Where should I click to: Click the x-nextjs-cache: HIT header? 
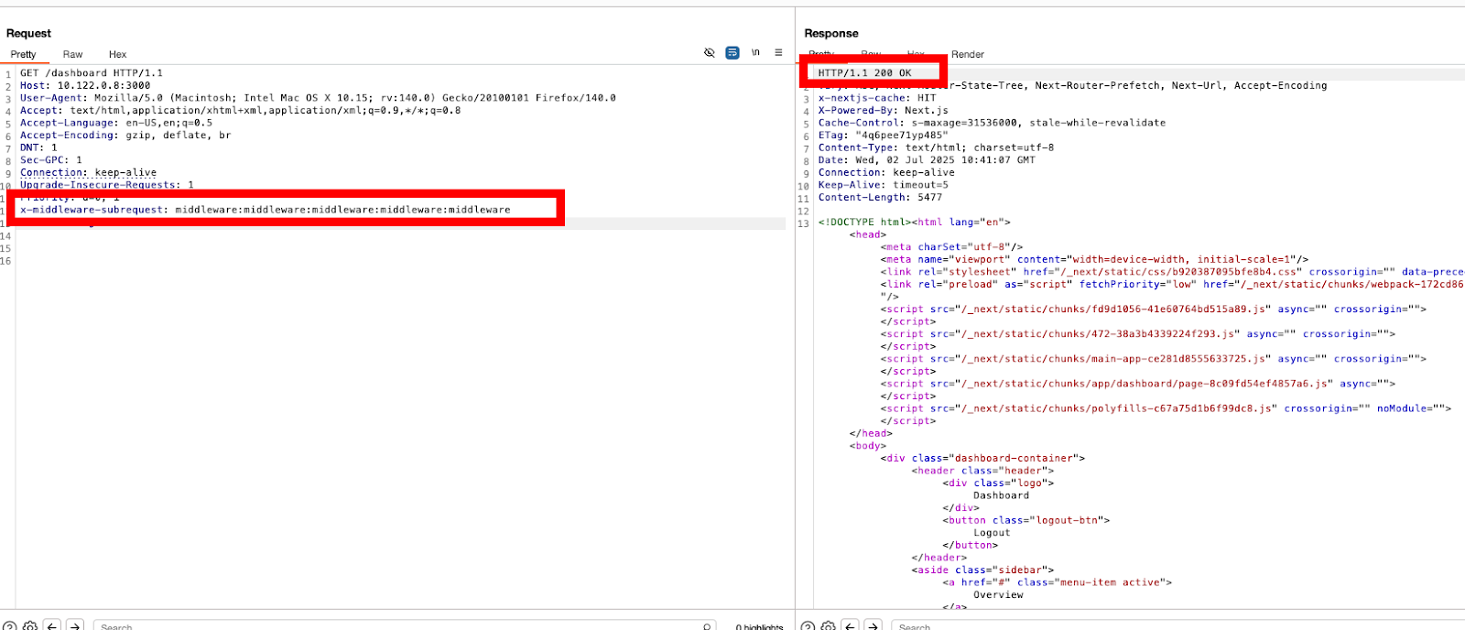pos(877,98)
